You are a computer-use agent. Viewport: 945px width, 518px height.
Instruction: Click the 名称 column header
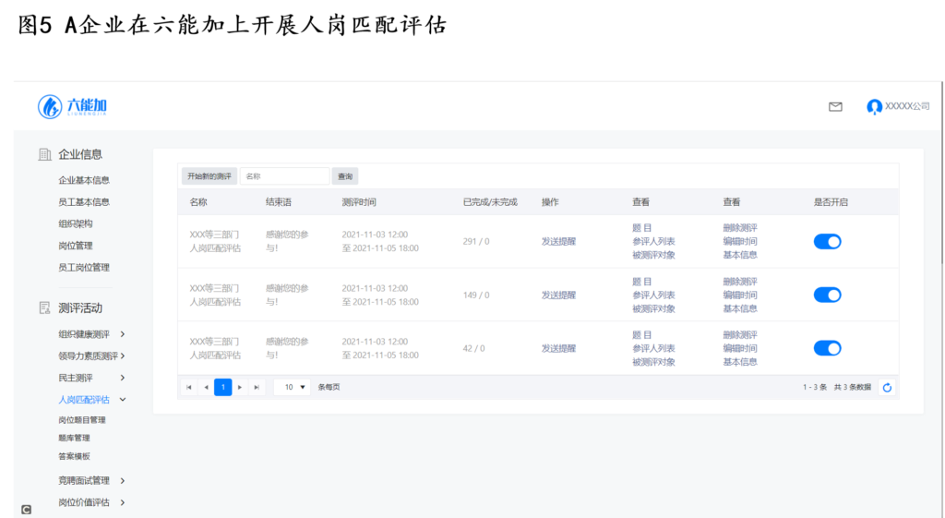[198, 202]
